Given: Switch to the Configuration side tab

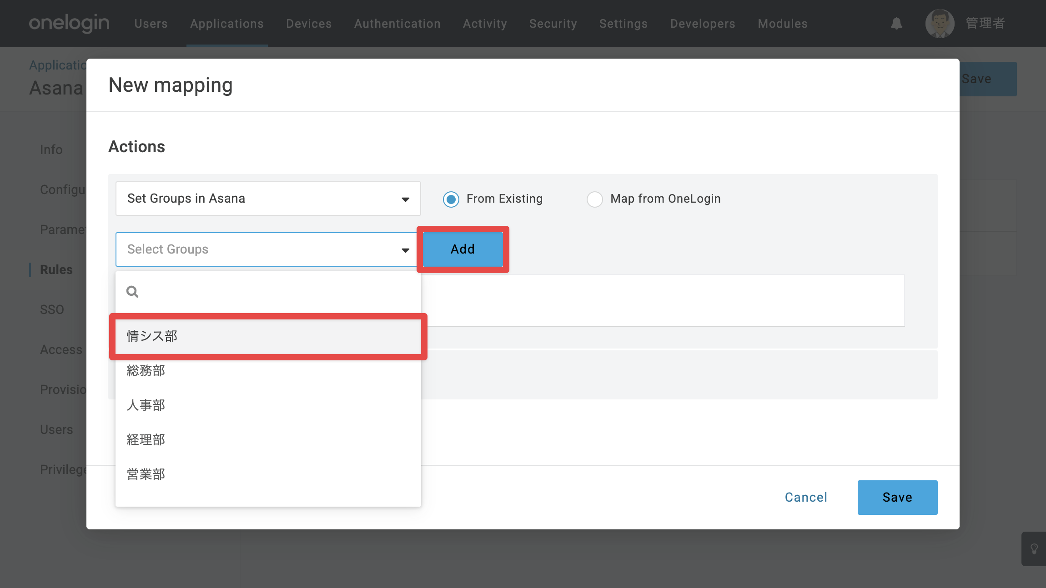Looking at the screenshot, I should pos(63,189).
